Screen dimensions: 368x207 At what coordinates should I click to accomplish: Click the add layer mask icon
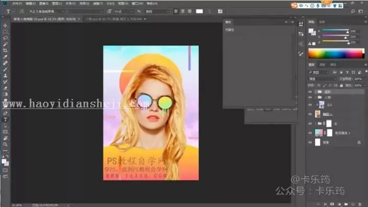click(x=332, y=204)
